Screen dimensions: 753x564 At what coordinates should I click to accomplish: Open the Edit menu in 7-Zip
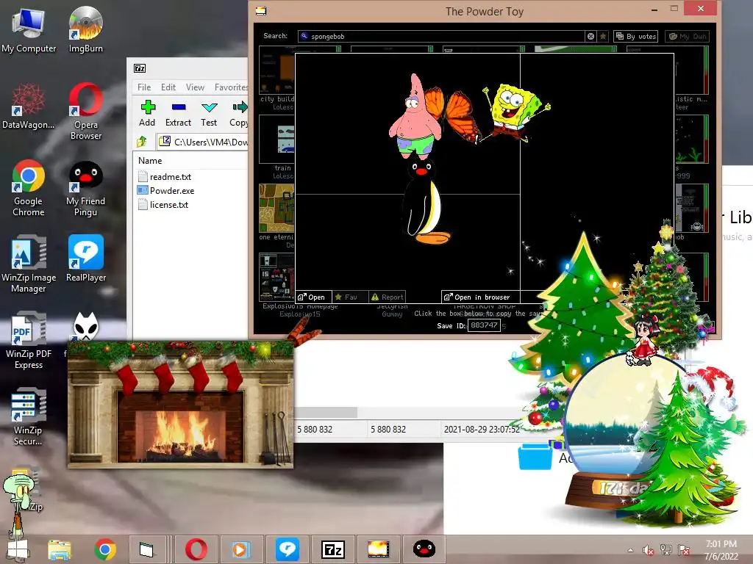168,87
